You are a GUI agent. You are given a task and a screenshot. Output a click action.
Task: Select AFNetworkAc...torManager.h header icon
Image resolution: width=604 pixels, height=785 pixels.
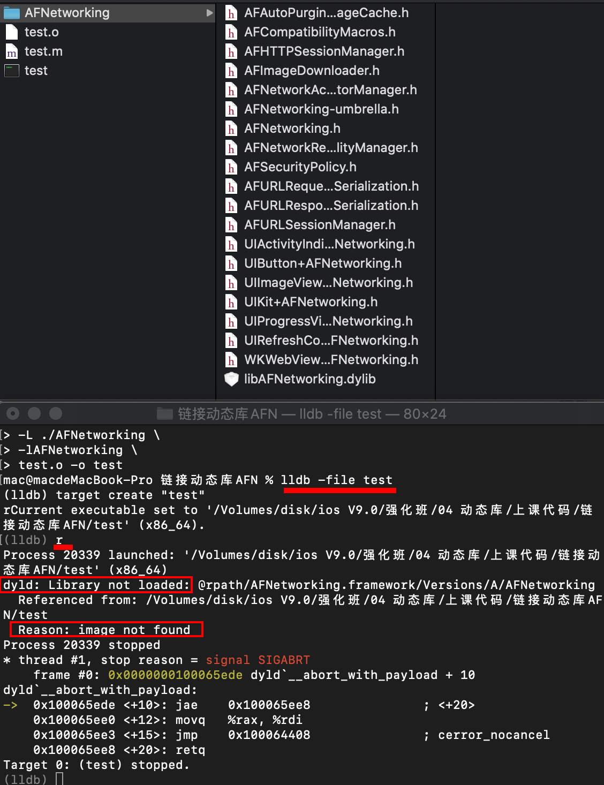click(x=231, y=90)
